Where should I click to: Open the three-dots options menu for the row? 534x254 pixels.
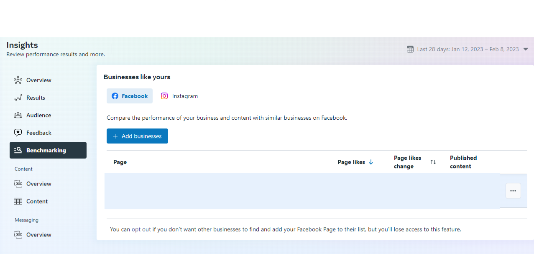(x=513, y=191)
